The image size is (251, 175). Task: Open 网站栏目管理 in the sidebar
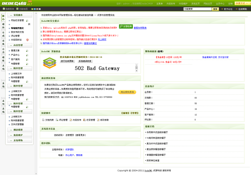click(x=17, y=20)
